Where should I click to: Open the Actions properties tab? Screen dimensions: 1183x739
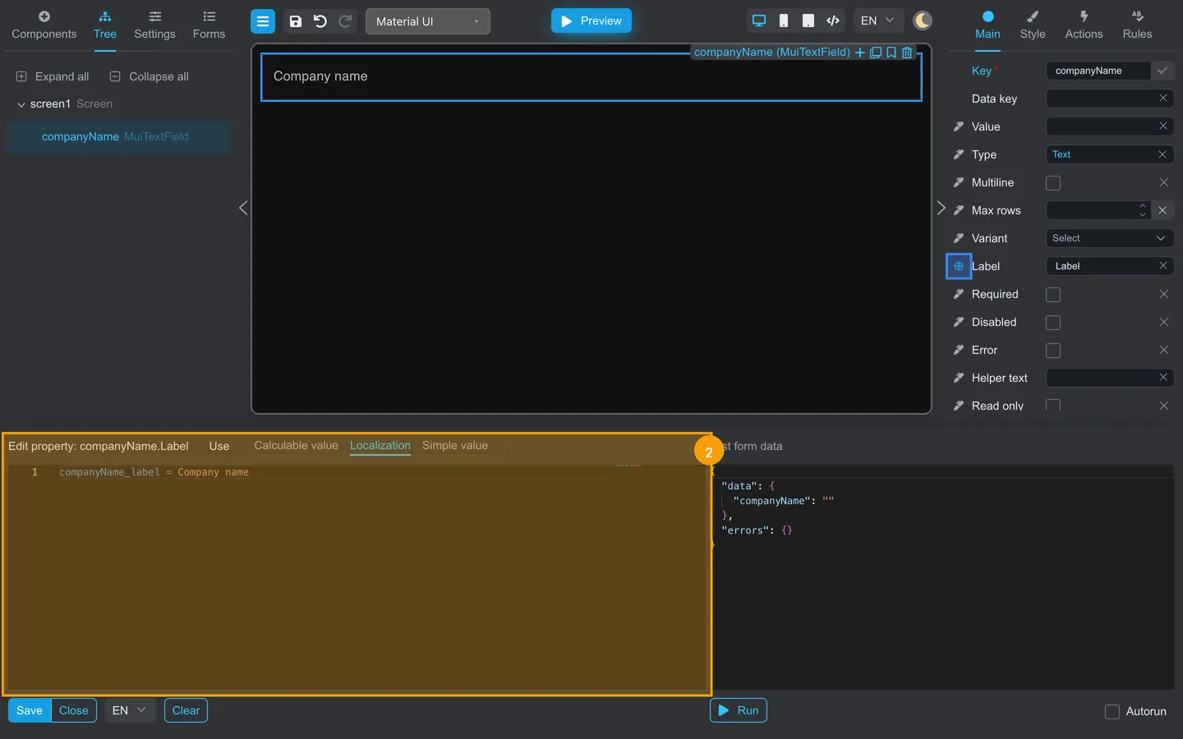tap(1084, 25)
